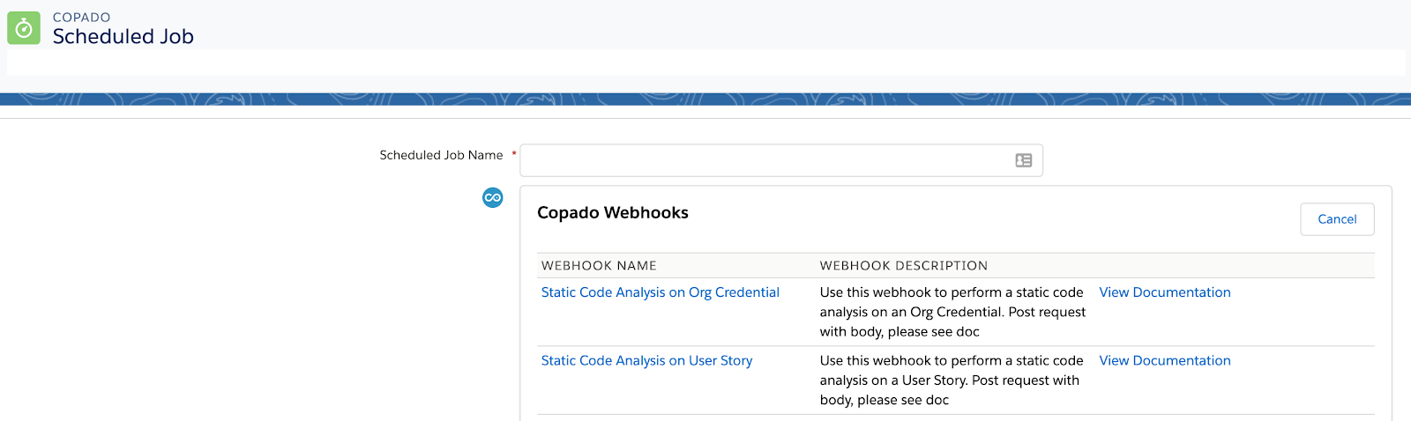Open Static Code Analysis on Org Credential link

tap(660, 292)
